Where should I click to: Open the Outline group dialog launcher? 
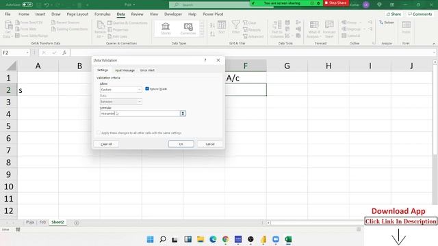tap(374, 43)
